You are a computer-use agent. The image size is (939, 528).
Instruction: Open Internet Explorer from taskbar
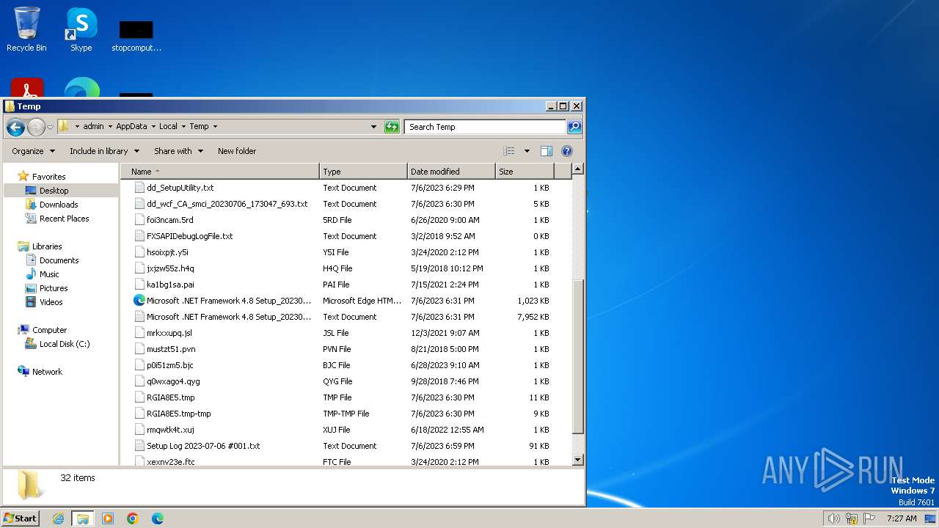coord(58,518)
